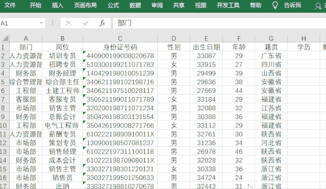The image size is (326, 189).
Task: Click cell with 河北省
Action: (271, 143)
